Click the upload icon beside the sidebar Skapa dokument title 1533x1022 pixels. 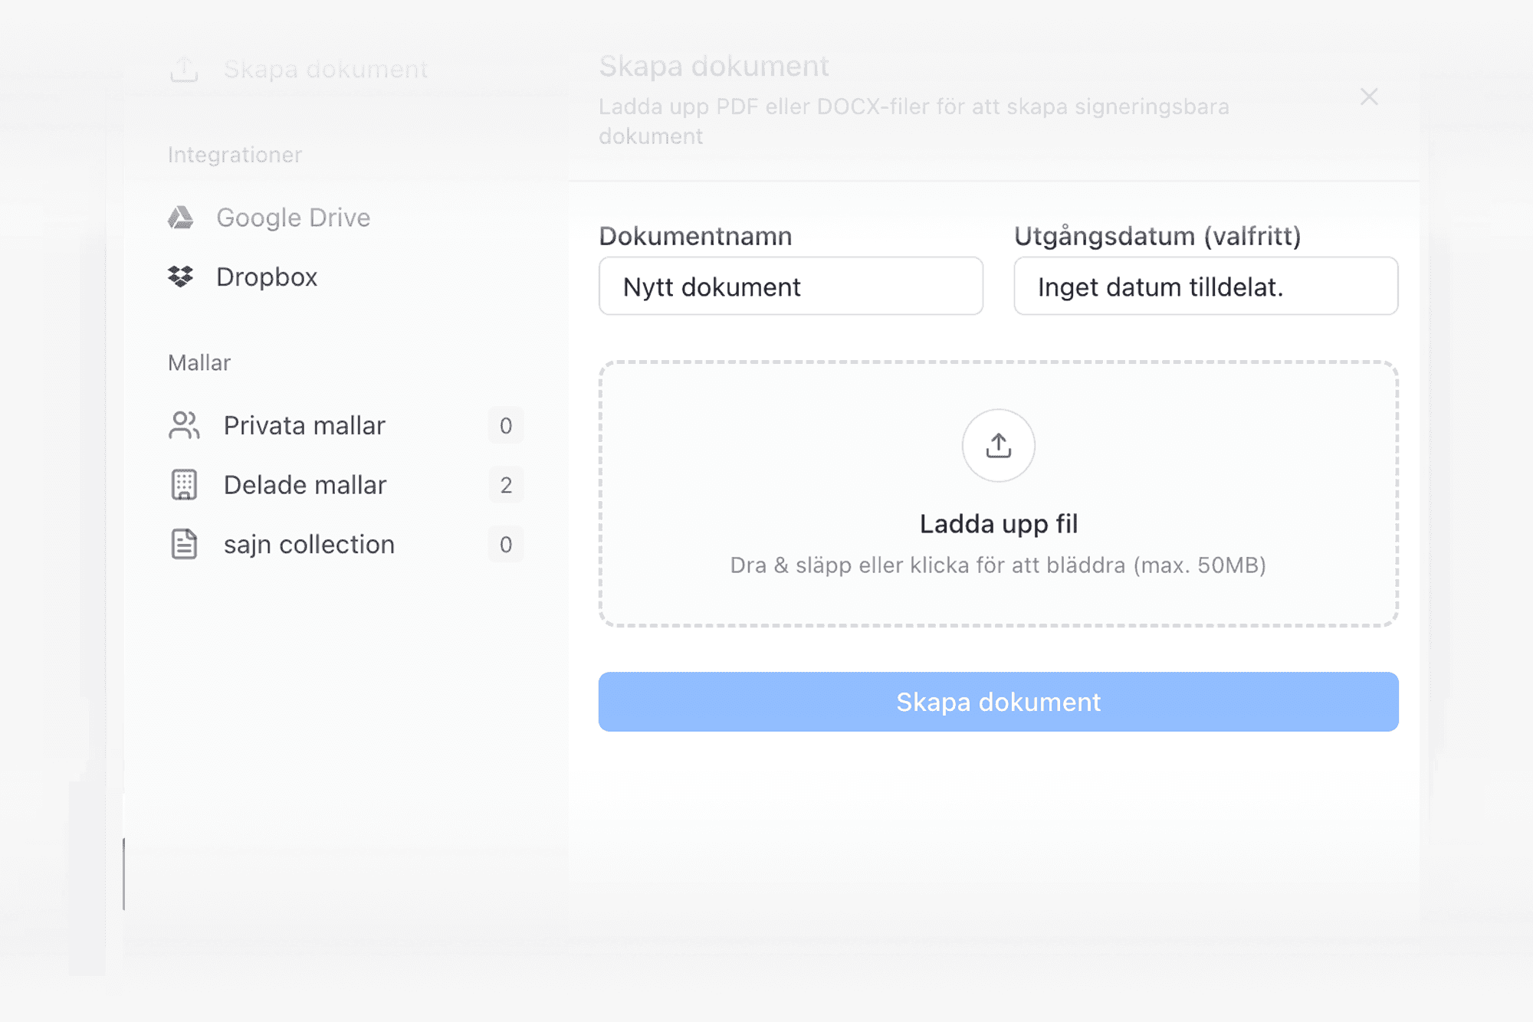tap(184, 69)
